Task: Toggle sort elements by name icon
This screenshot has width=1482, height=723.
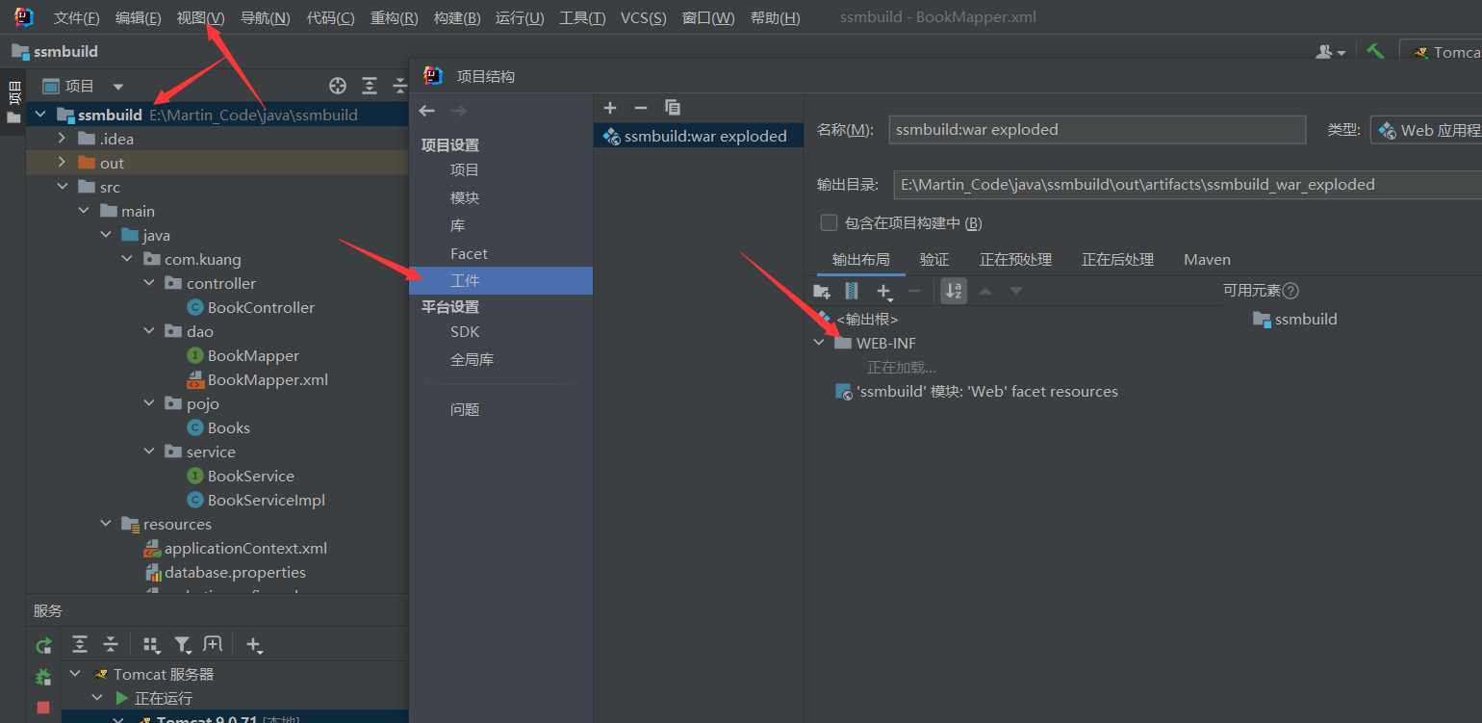Action: click(954, 291)
